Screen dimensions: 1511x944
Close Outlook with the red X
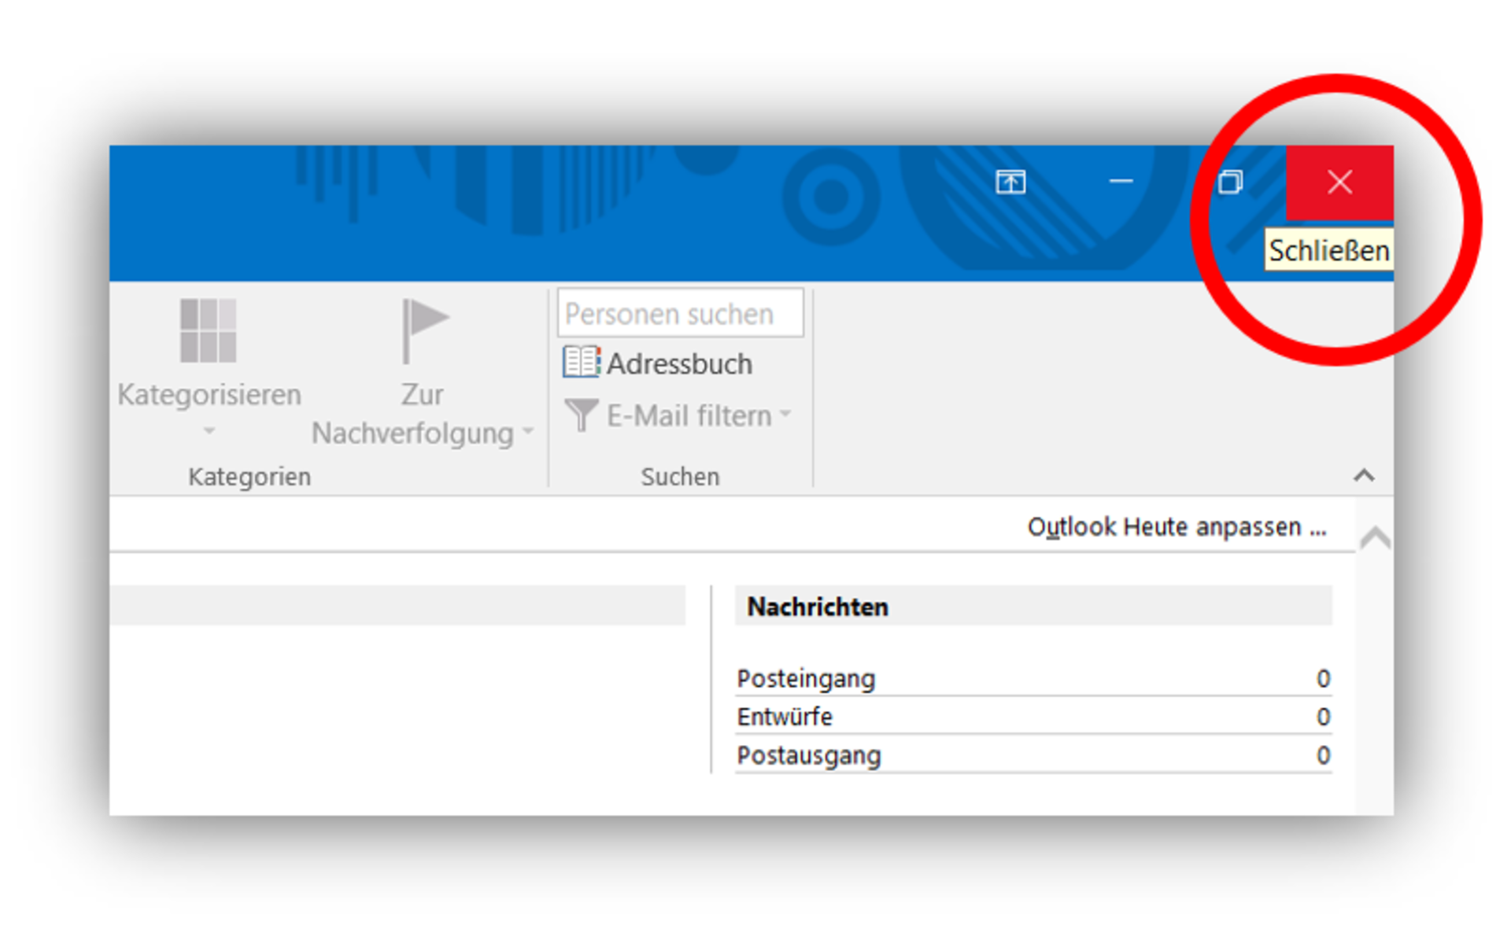click(x=1339, y=183)
